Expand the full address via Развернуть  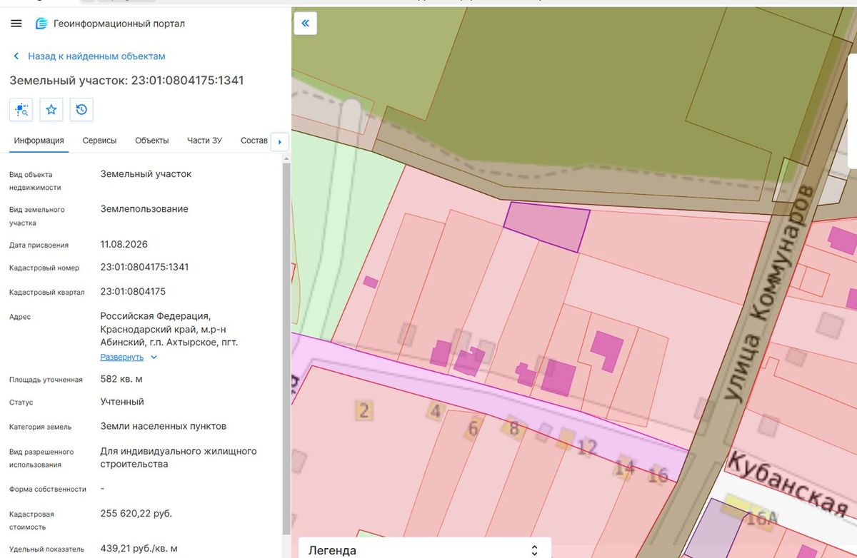coord(121,357)
